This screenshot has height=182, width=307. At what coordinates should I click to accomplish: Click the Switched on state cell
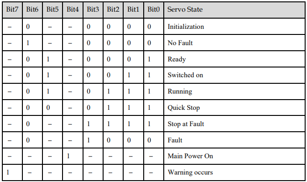click(234, 75)
